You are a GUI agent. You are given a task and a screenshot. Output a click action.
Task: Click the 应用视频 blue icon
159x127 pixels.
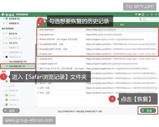[x=7, y=19]
